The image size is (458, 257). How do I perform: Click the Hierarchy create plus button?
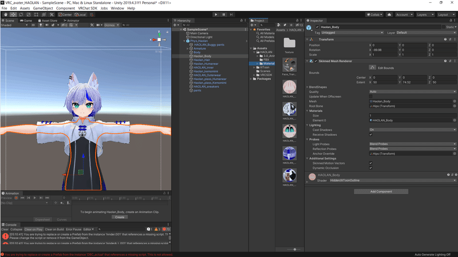click(176, 25)
